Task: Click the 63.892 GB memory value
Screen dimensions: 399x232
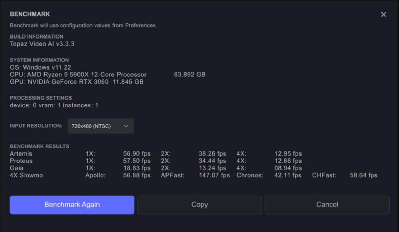Action: coord(190,75)
